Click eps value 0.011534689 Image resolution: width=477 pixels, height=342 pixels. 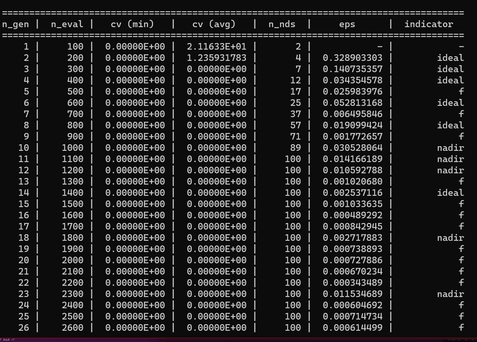[x=352, y=294]
